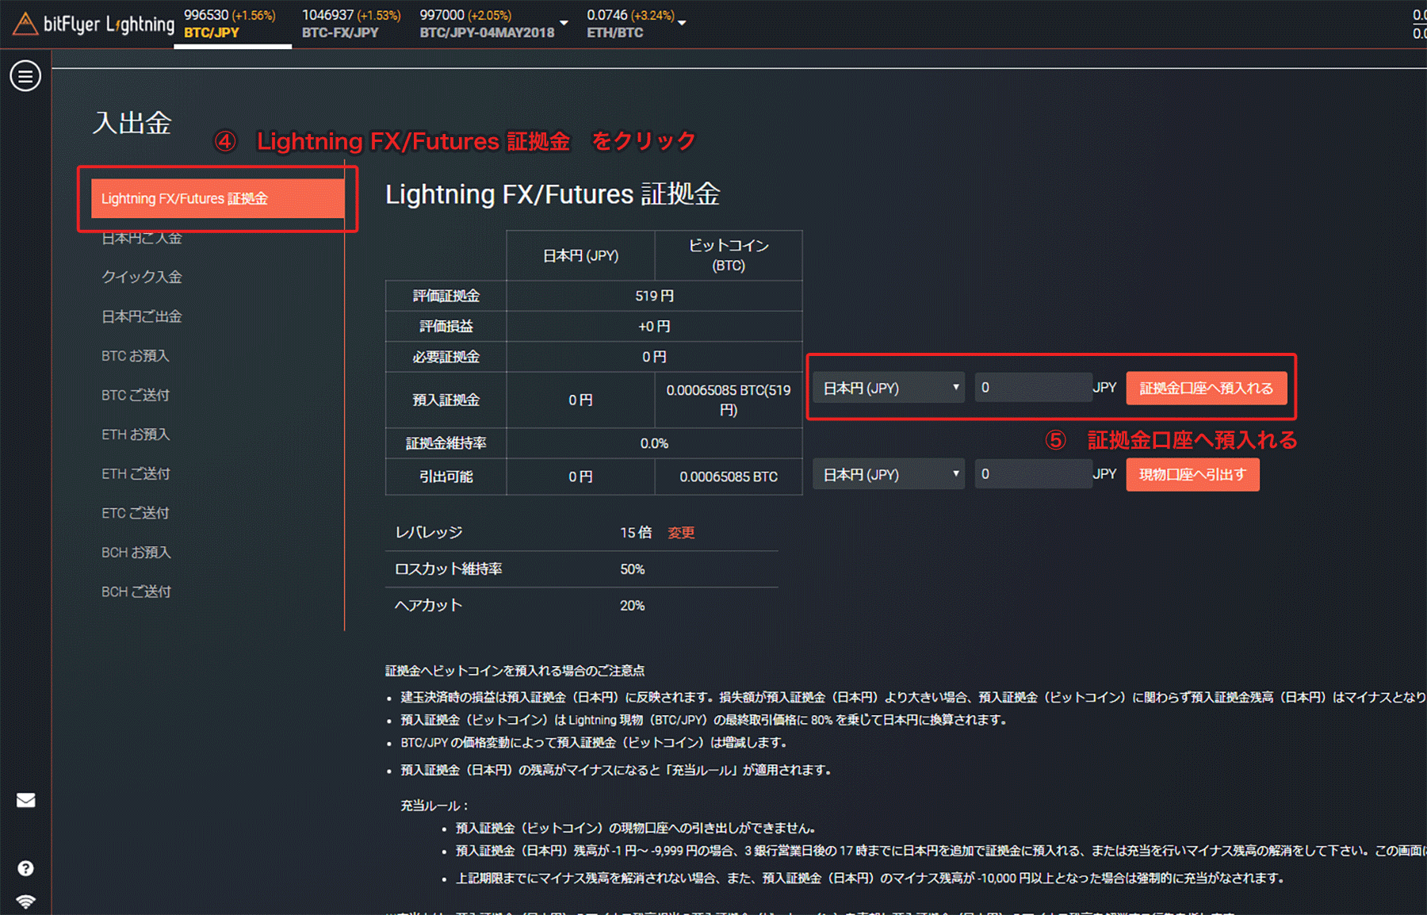Click the ビットコイン (BTC) column header
Viewport: 1427px width, 915px height.
(x=729, y=255)
